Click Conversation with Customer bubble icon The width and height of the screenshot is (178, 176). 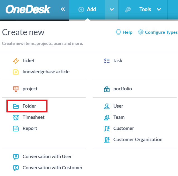16,168
